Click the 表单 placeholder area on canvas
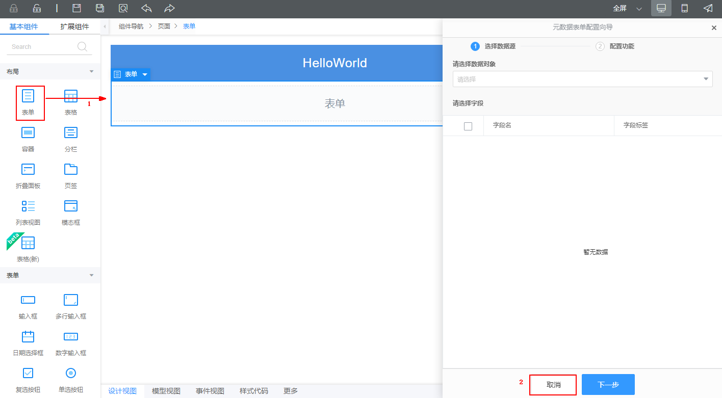Image resolution: width=722 pixels, height=398 pixels. coord(277,103)
